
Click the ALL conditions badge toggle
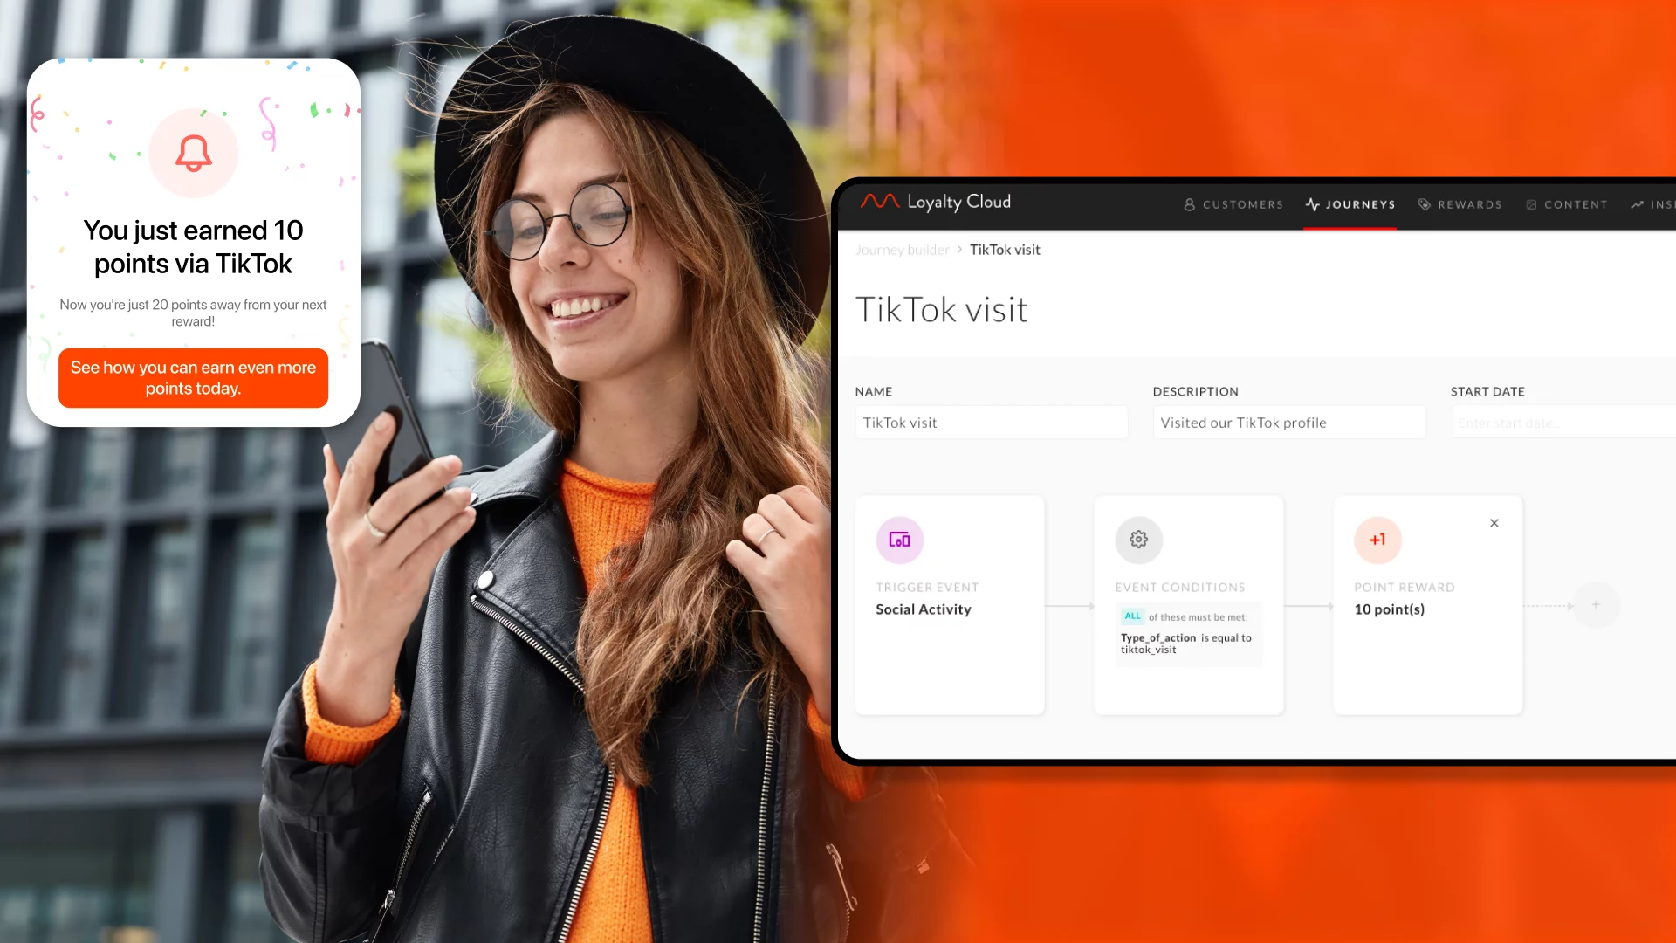[x=1131, y=616]
